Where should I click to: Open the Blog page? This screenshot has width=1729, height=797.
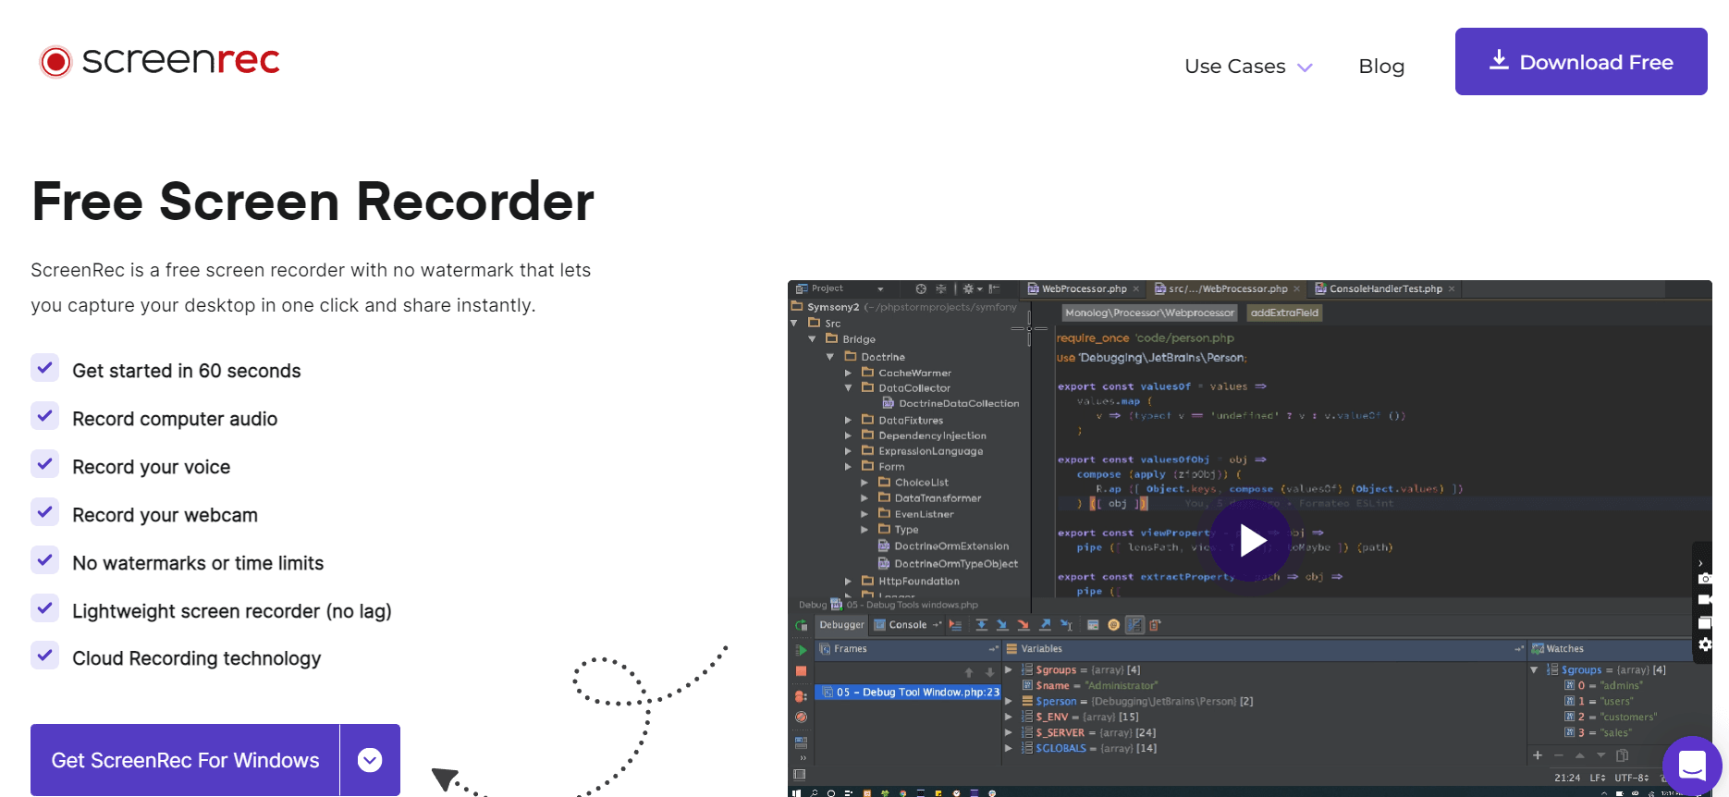click(x=1380, y=67)
